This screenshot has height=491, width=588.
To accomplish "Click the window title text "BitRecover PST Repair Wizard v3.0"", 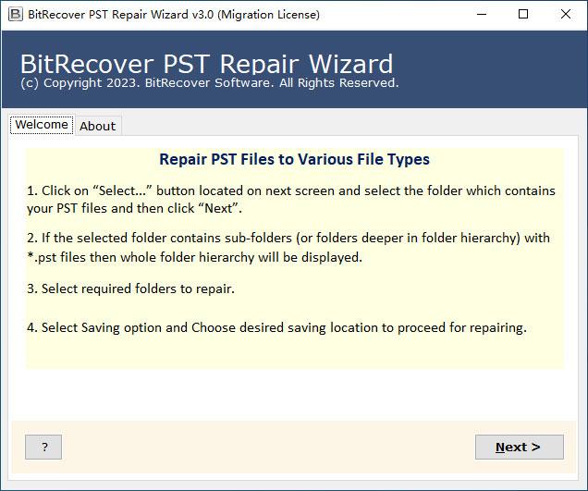I will (x=121, y=15).
